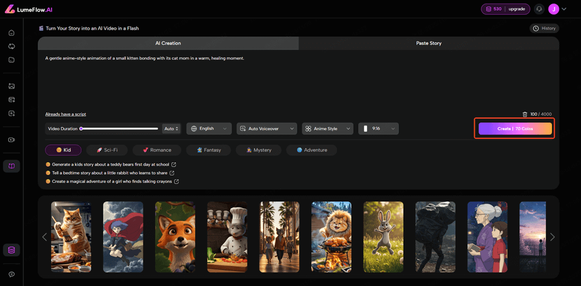Select the AI Creation tab

coord(168,43)
